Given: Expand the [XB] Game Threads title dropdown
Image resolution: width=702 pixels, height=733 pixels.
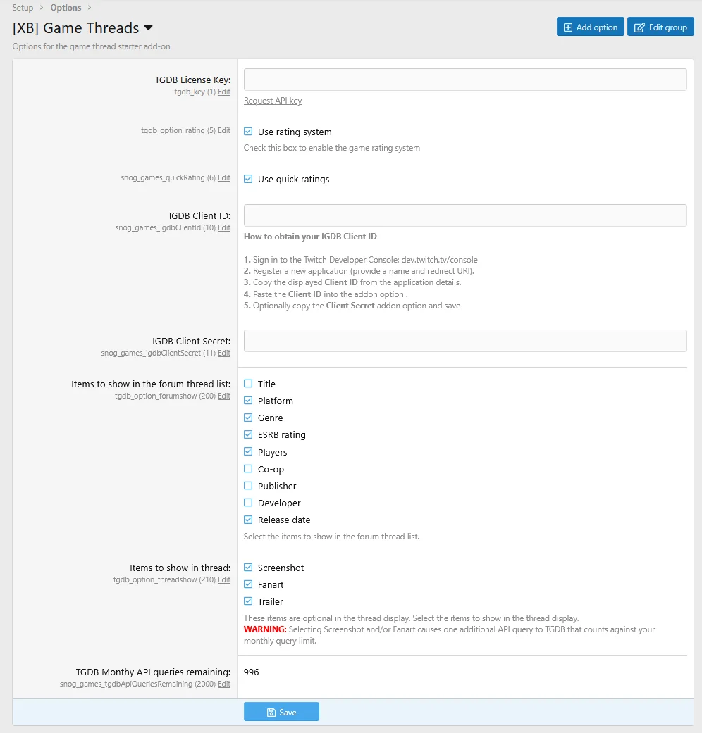Looking at the screenshot, I should pos(148,28).
